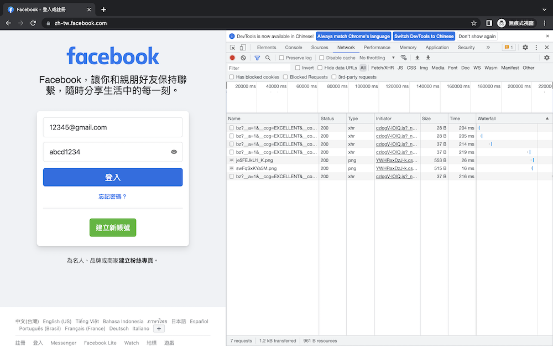Filter requests by Img type
The width and height of the screenshot is (553, 346).
pyautogui.click(x=424, y=68)
